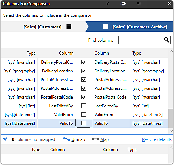Select the Customers-side DeliveryPostalC... cell
Image resolution: width=174 pixels, height=165 pixels.
(x=56, y=62)
